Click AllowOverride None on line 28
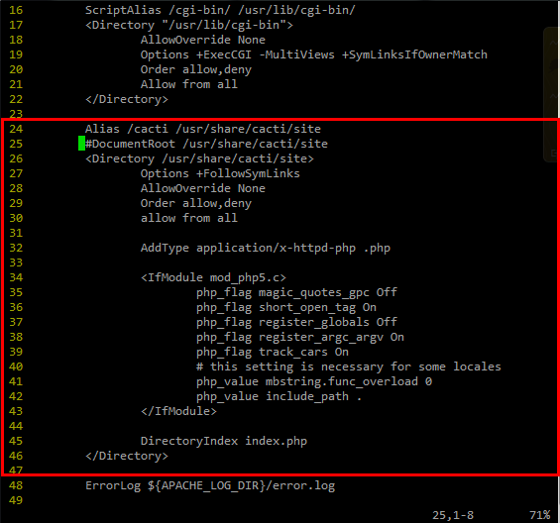Image resolution: width=560 pixels, height=523 pixels. click(x=203, y=188)
